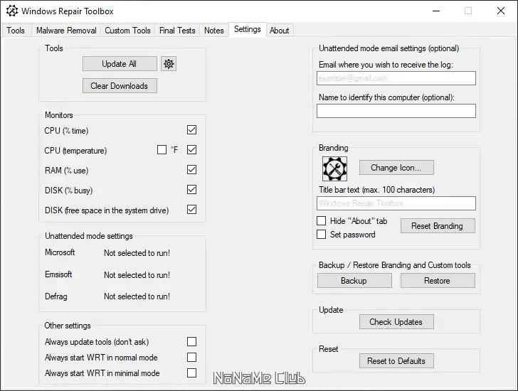Open the About tab
This screenshot has height=391, width=518.
point(279,31)
